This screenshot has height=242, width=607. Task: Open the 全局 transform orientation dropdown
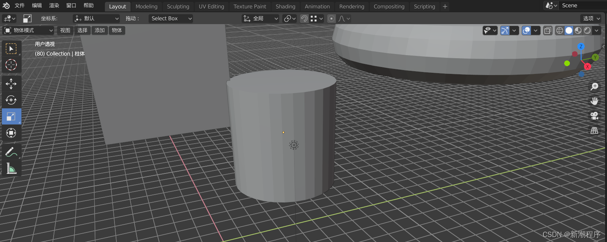tap(260, 18)
